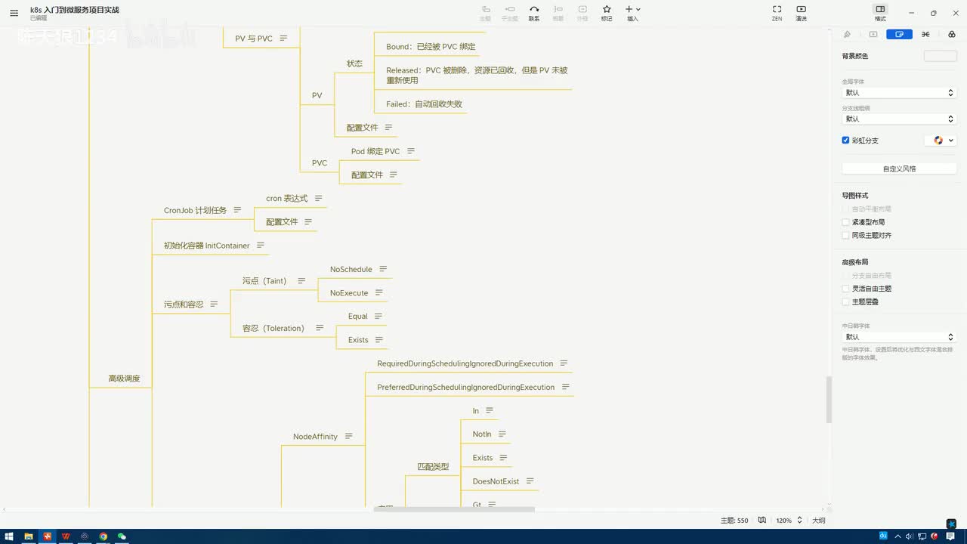
Task: Open the note icon beside 容忍（Toleration）
Action: tap(320, 328)
